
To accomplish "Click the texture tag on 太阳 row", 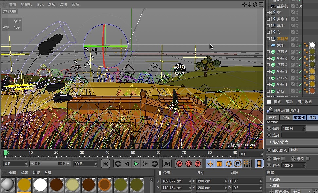I will click(312, 45).
